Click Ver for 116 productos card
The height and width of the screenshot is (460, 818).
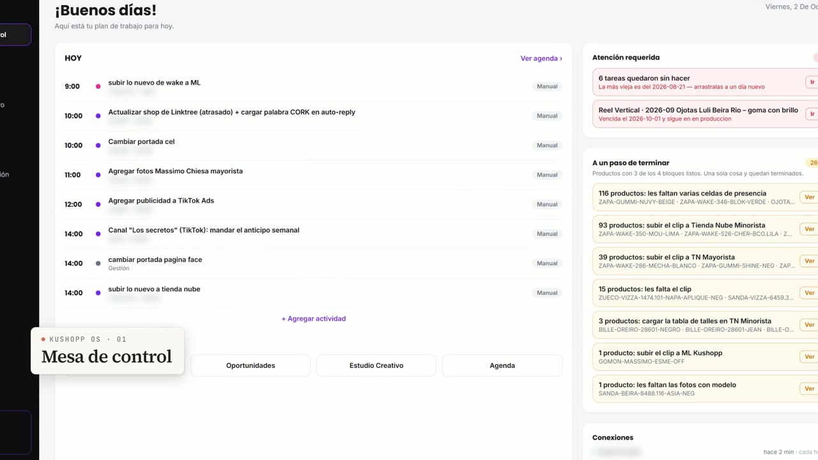[x=809, y=197]
